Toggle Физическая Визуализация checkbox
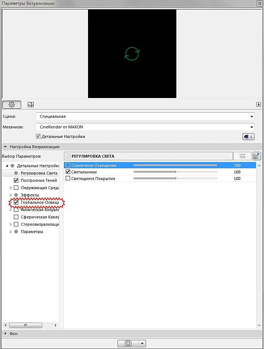This screenshot has width=264, height=349. (16, 210)
